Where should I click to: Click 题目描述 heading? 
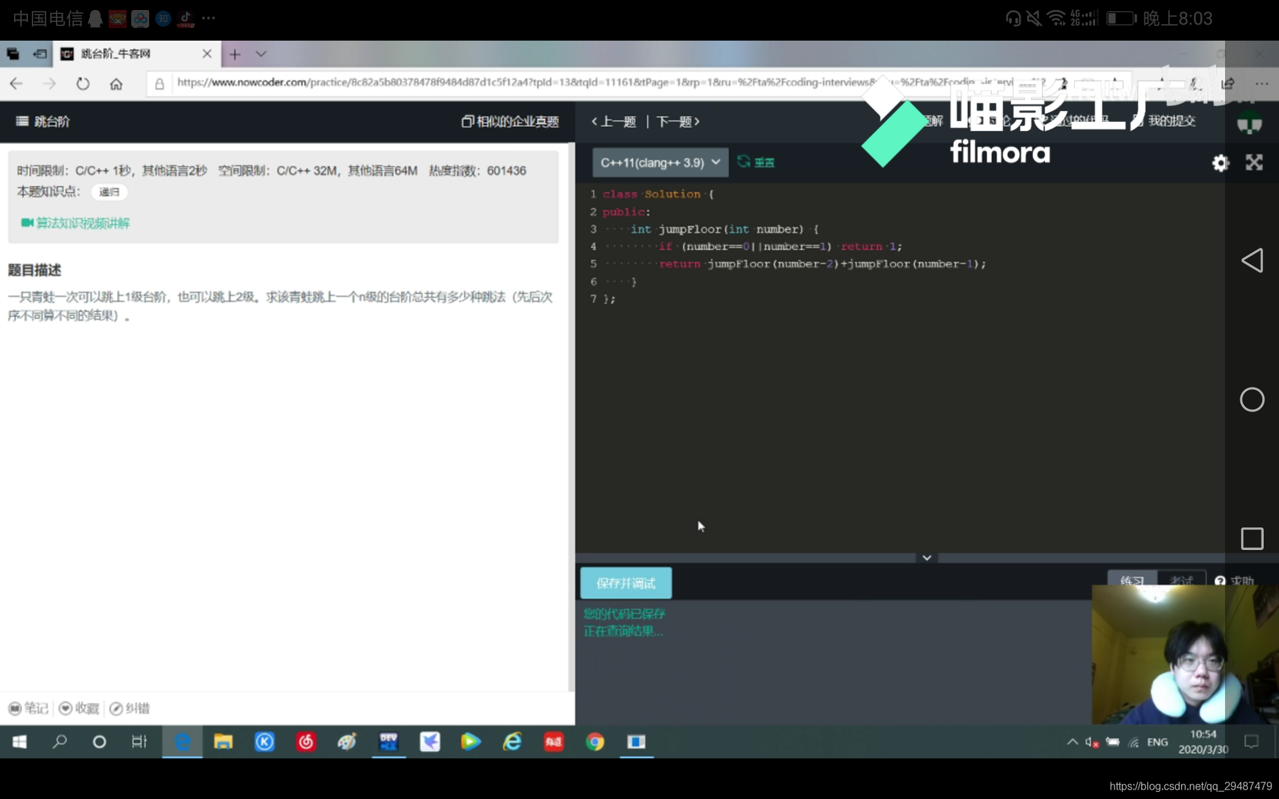click(x=35, y=270)
